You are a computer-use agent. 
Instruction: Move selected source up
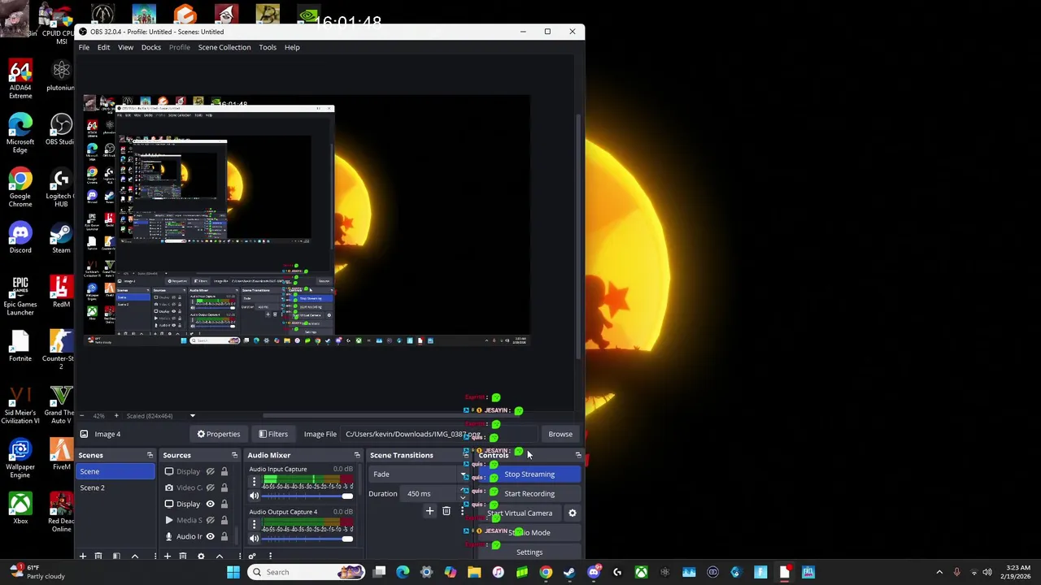coord(220,557)
